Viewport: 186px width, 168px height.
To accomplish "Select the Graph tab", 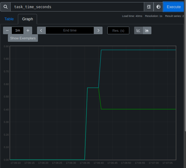I will [x=28, y=19].
